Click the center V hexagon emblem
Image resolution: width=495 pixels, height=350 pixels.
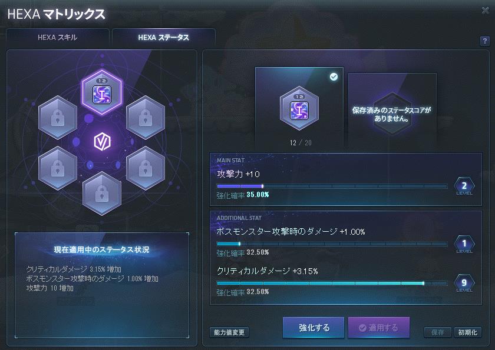point(102,141)
